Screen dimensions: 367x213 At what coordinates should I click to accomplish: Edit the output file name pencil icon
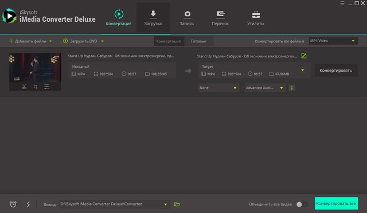tap(304, 56)
